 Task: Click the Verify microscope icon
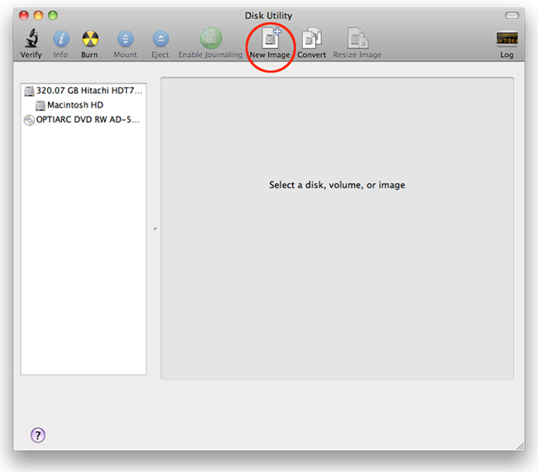click(31, 38)
